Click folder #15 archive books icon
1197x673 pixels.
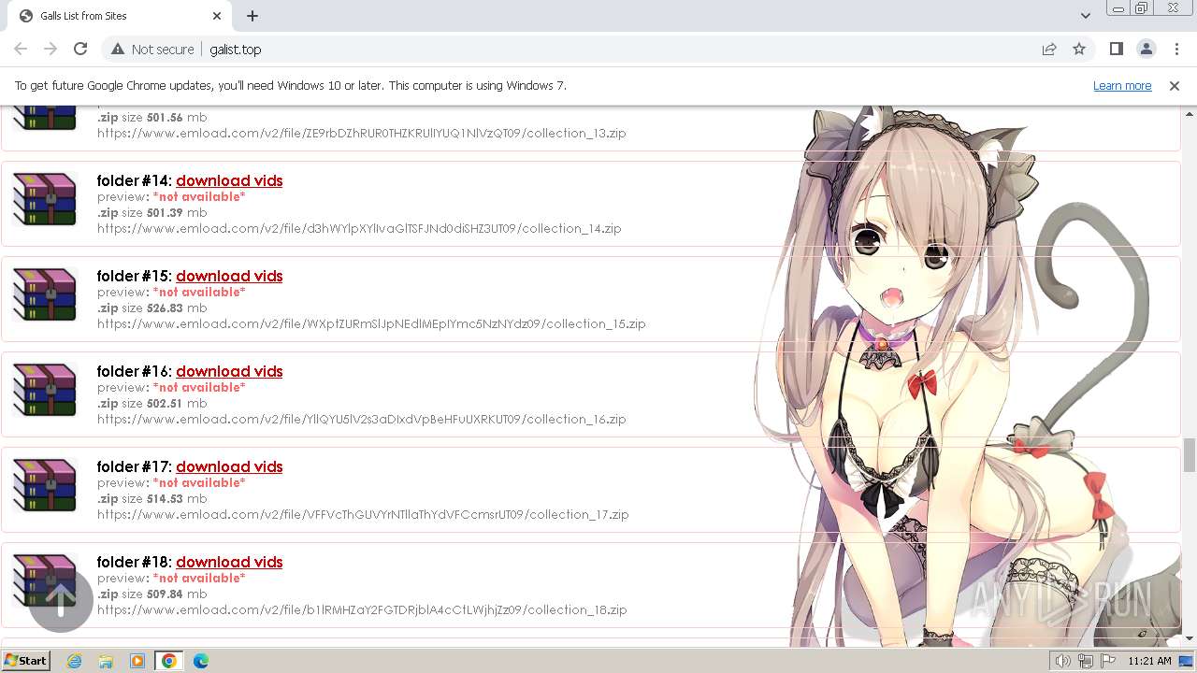click(44, 294)
